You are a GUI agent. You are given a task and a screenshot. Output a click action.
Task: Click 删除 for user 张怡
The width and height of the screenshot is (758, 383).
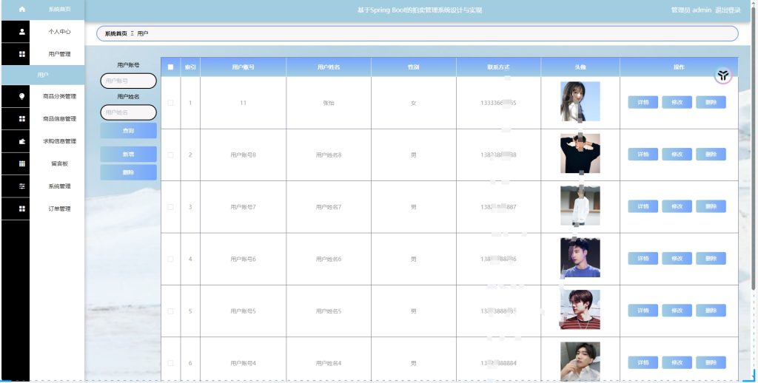coord(711,102)
